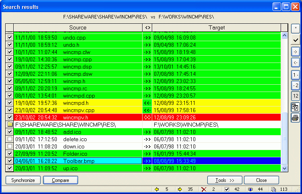
Task: Click the Close button
Action: [261, 180]
